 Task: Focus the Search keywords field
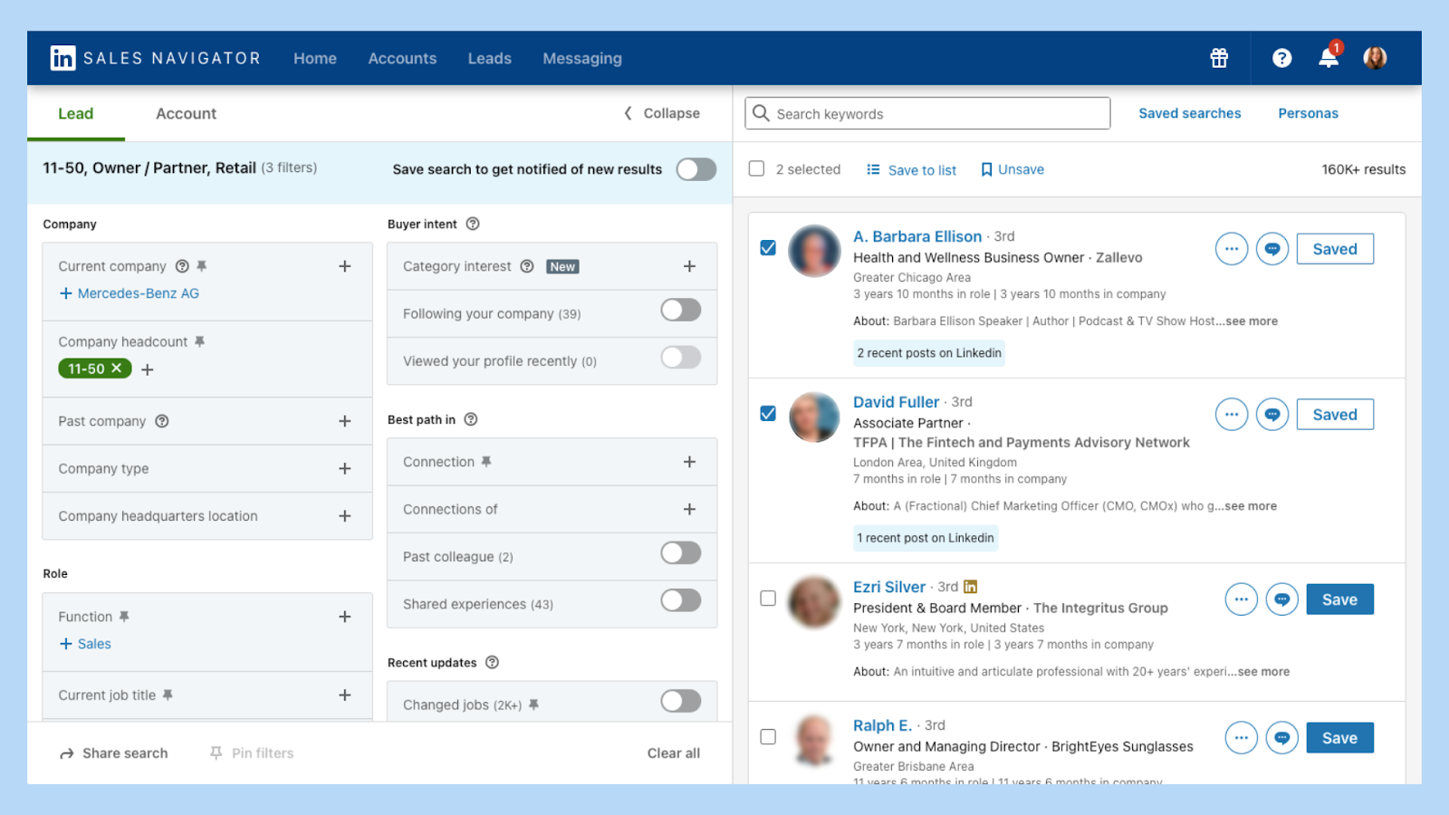(x=927, y=113)
